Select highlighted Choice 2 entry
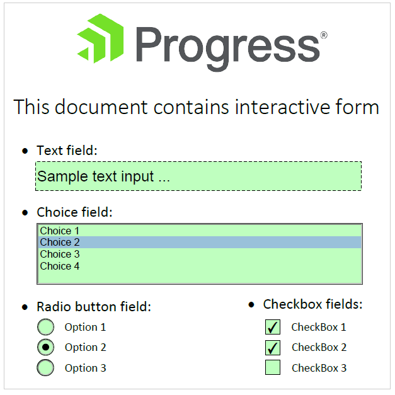 [200, 242]
